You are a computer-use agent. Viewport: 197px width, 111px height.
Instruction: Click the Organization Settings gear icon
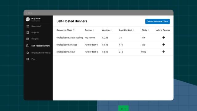pos(28,53)
